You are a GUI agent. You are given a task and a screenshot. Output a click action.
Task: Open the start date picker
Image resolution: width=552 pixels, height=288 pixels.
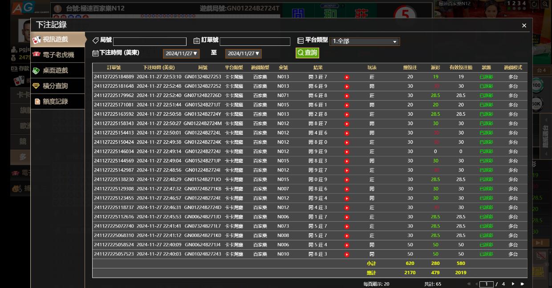tap(181, 53)
